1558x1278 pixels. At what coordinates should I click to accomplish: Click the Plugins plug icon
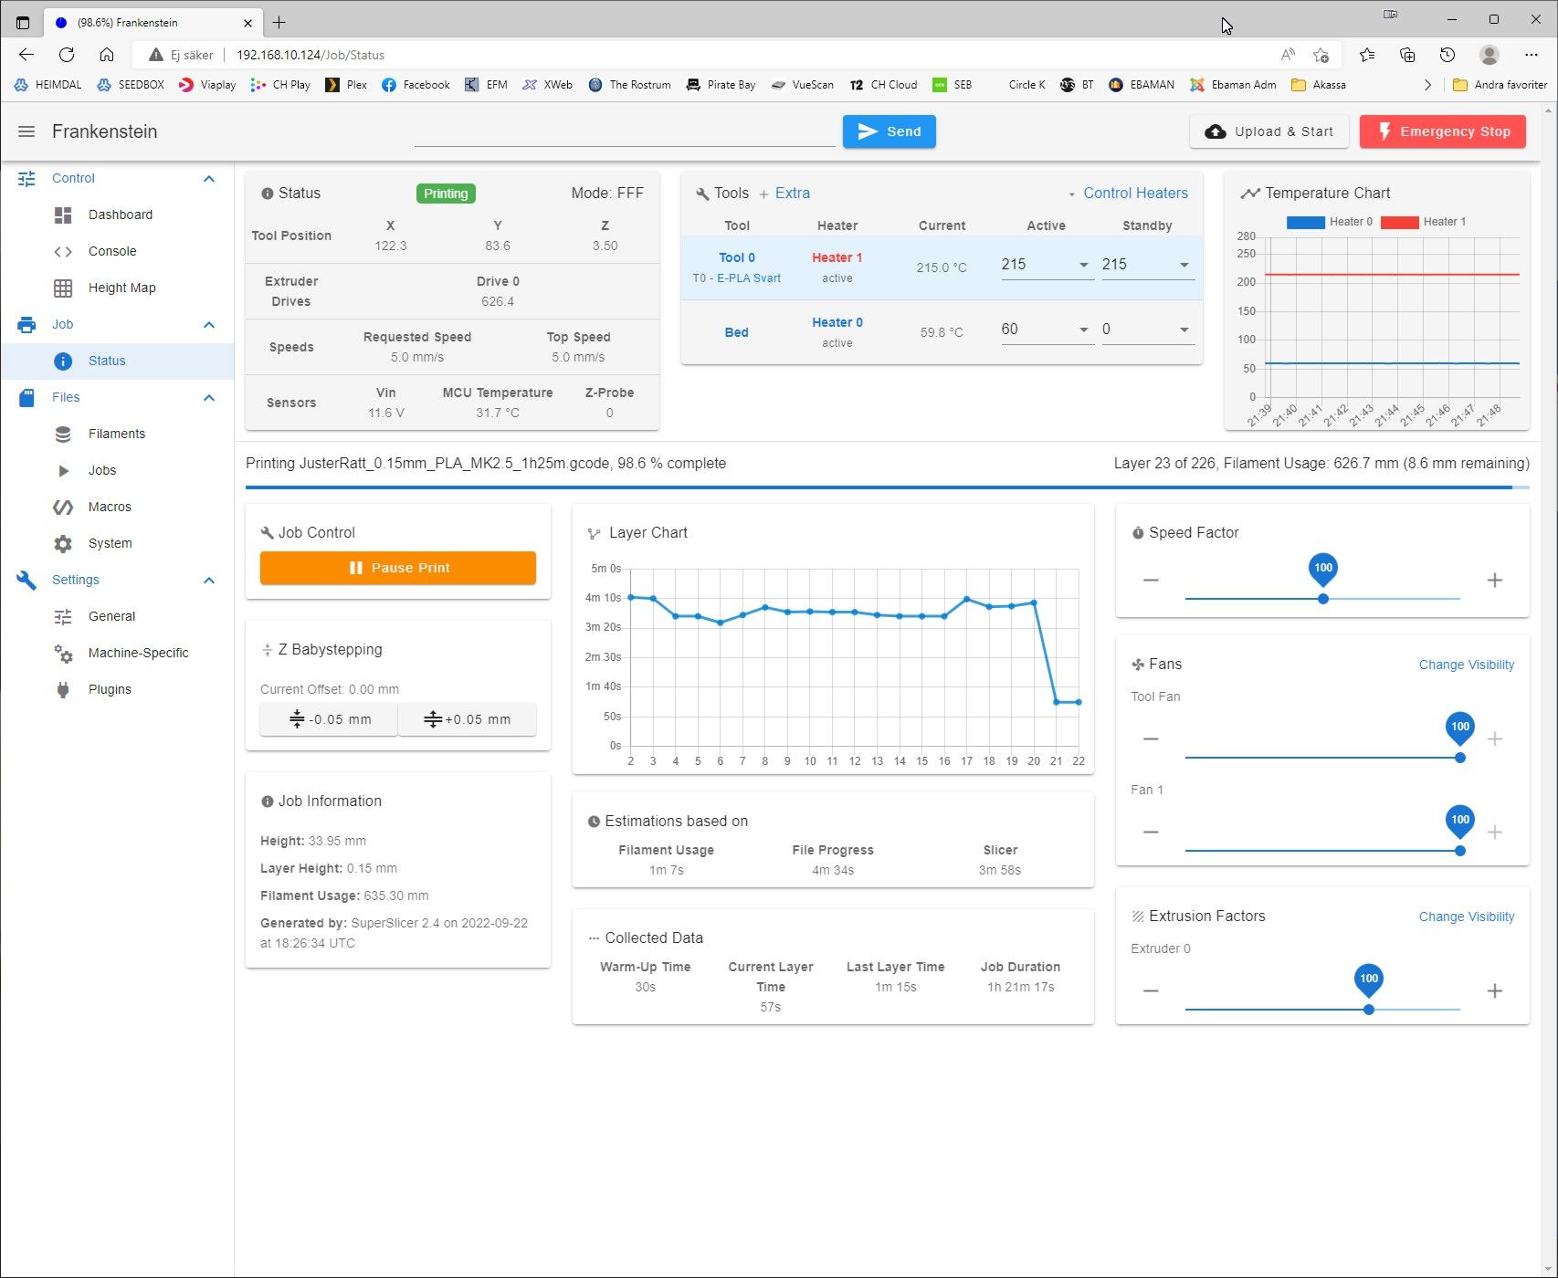tap(63, 689)
